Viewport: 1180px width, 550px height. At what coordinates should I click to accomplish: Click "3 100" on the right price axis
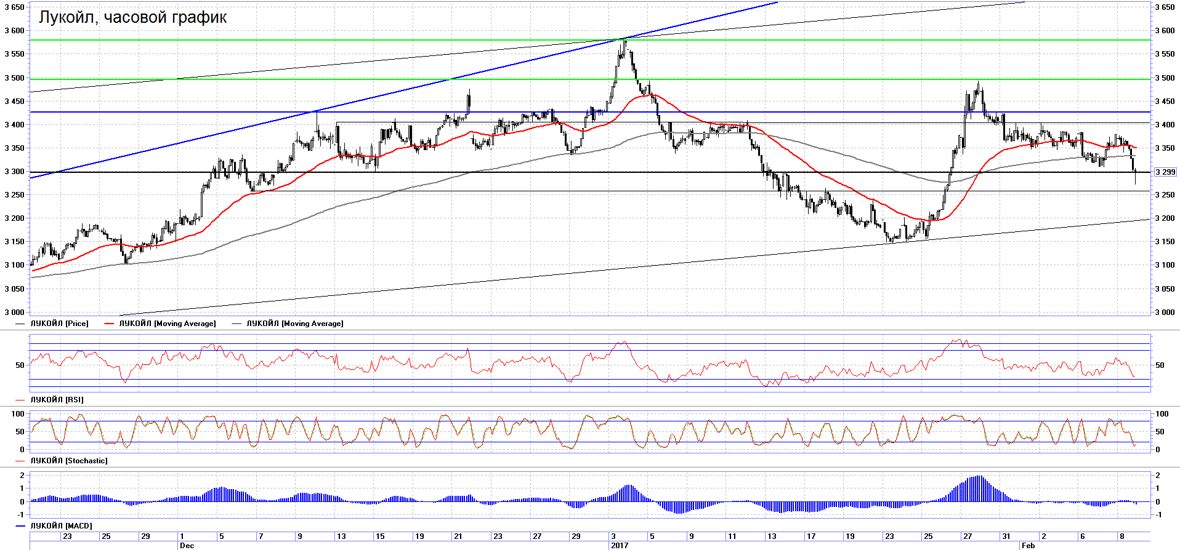pos(1165,265)
